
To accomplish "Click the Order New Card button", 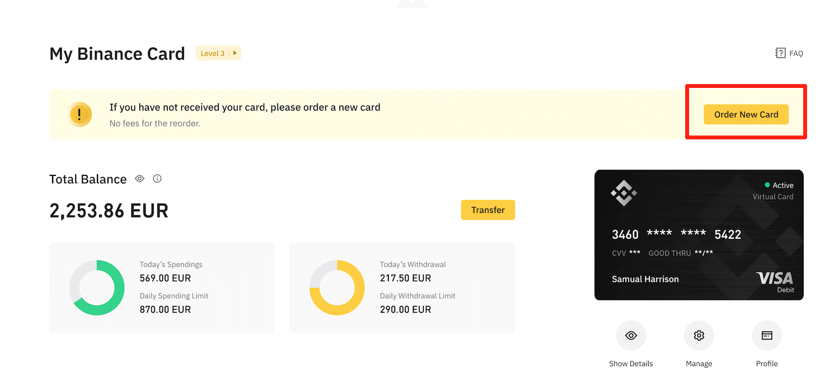I will 746,114.
